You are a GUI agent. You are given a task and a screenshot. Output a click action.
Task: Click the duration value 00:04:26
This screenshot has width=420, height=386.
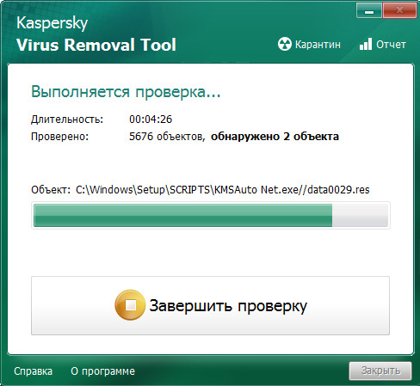[x=151, y=119]
